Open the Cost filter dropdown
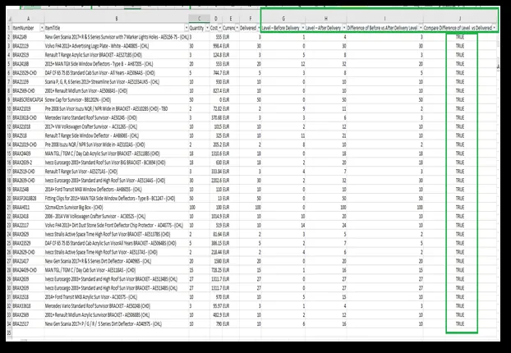The width and height of the screenshot is (511, 353). coord(220,28)
